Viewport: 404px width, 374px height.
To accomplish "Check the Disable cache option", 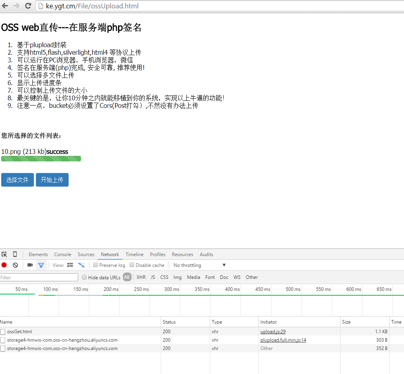I will pos(132,265).
